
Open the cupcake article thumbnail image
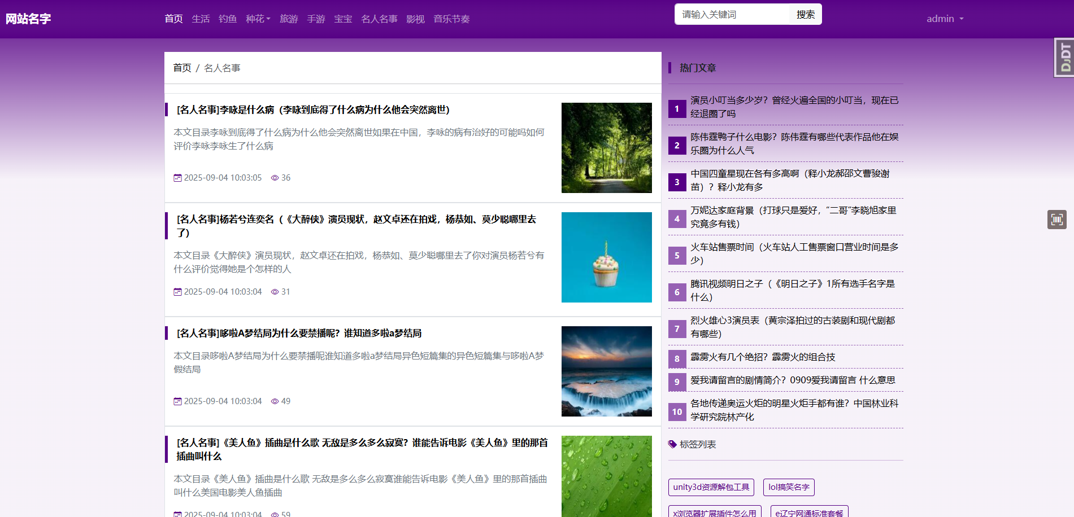click(x=606, y=257)
